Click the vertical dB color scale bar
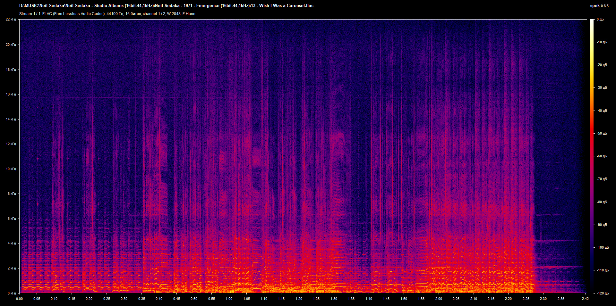Image resolution: width=616 pixels, height=306 pixels. 592,156
